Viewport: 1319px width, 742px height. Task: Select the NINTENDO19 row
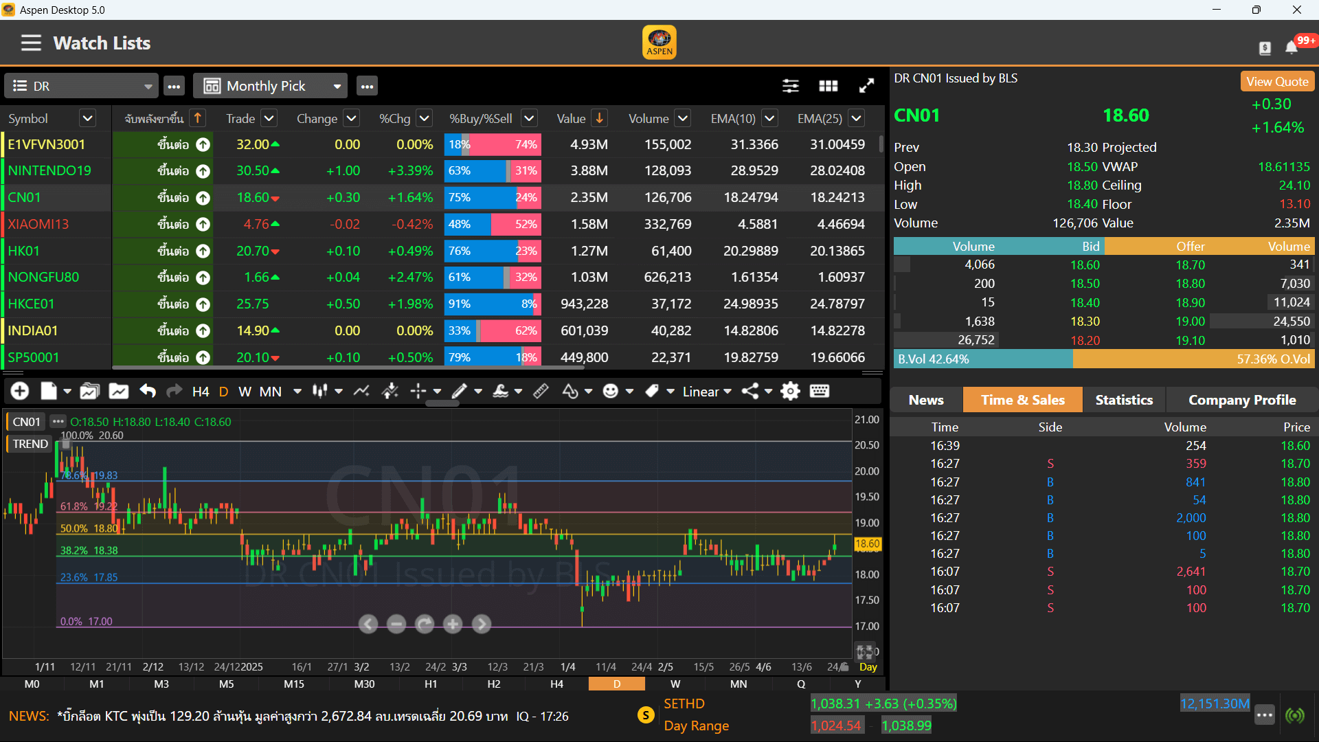point(443,170)
